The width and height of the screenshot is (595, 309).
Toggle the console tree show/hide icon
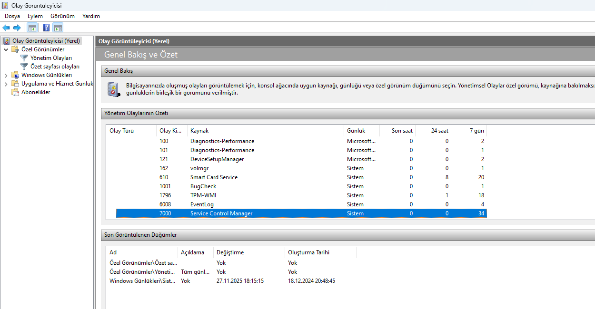32,28
